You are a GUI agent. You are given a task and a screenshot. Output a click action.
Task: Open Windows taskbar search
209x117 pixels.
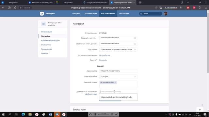pos(10,114)
